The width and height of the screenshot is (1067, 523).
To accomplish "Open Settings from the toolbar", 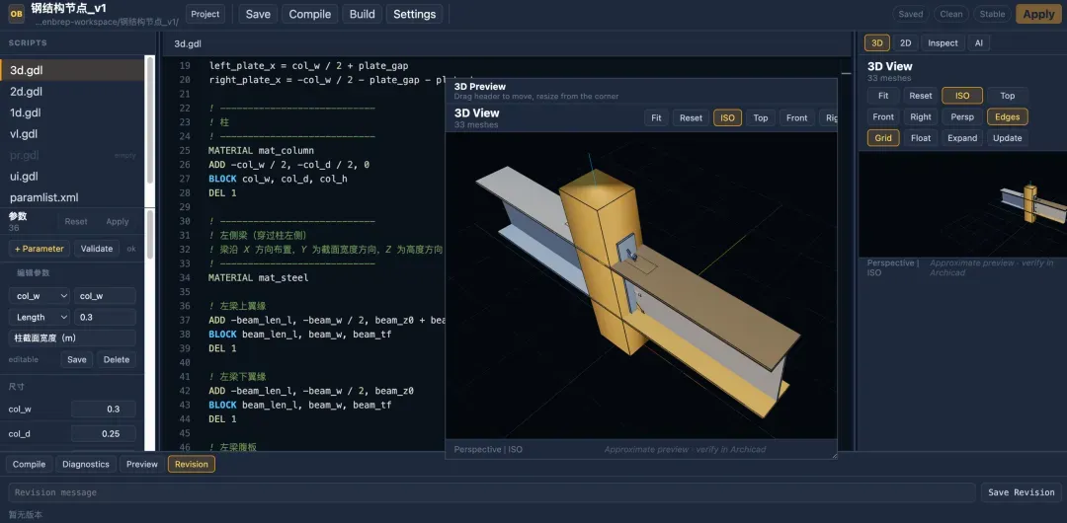I will [x=414, y=14].
